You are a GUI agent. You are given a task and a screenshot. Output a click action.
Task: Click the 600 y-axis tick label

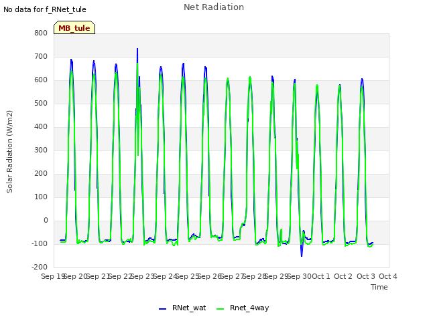(x=41, y=80)
